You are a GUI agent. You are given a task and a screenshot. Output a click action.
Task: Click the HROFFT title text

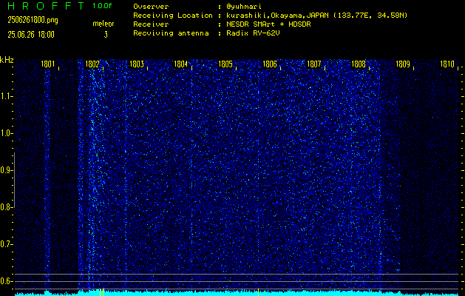[46, 6]
